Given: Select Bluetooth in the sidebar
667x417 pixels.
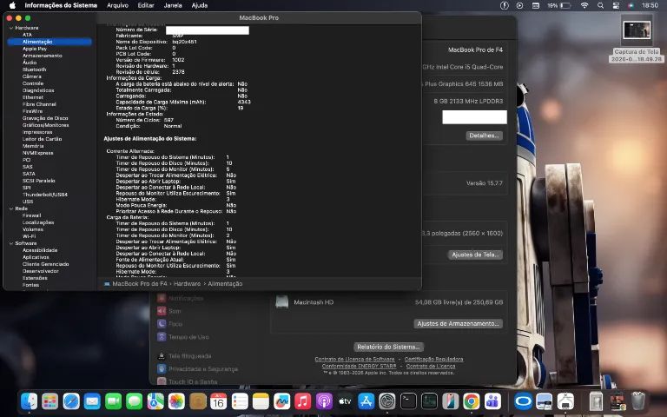Looking at the screenshot, I should tap(34, 69).
